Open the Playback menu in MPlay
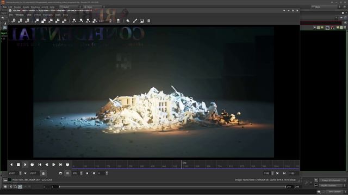 click(48, 15)
